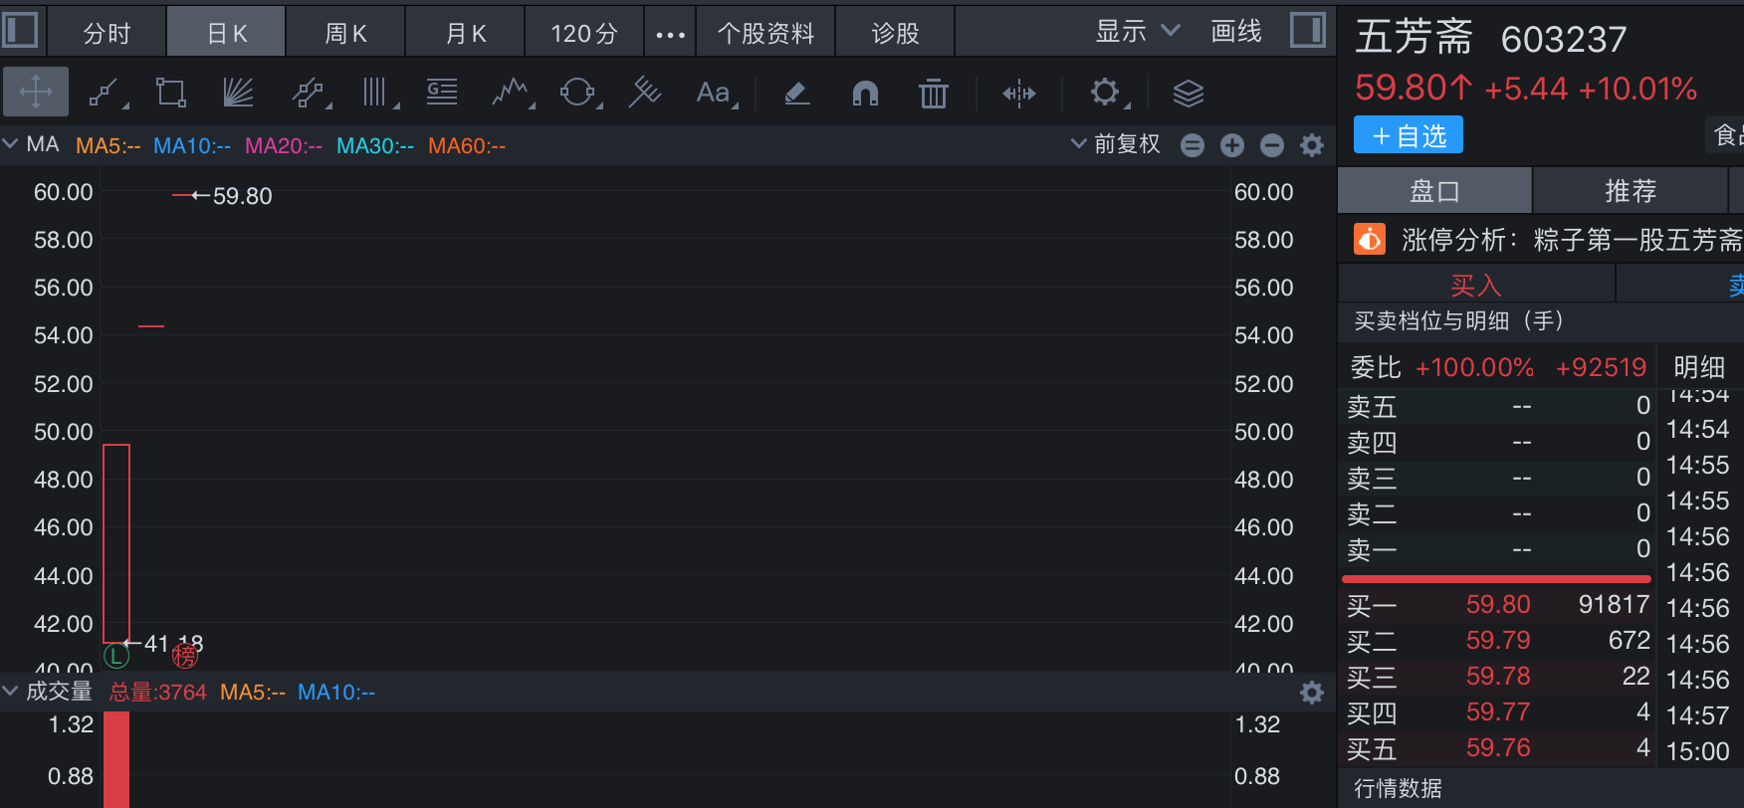Viewport: 1744px width, 808px height.
Task: Select the rectangle drawing tool
Action: [171, 93]
